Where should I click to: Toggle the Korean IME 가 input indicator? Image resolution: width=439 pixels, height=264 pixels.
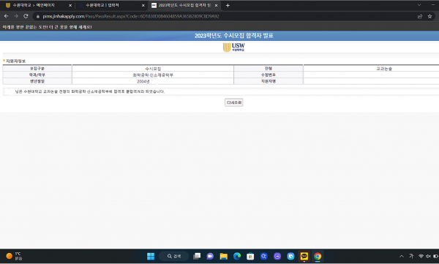411,256
